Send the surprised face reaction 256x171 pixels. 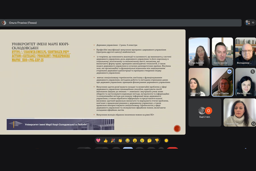135,141
